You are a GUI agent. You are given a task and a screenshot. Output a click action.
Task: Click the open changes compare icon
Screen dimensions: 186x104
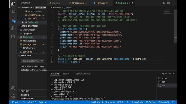pos(164,3)
